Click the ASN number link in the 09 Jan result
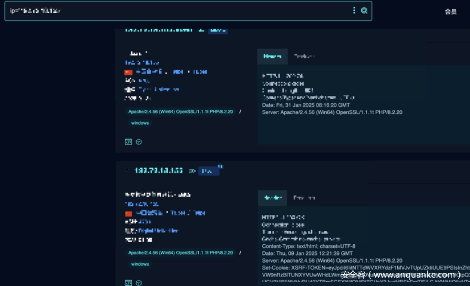This screenshot has width=470, height=286. point(145,222)
